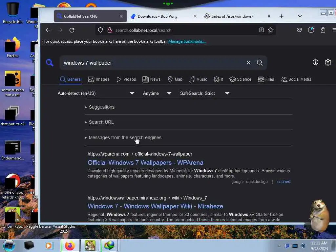
Task: Open the Anytime time range dropdown
Action: pyautogui.click(x=157, y=93)
